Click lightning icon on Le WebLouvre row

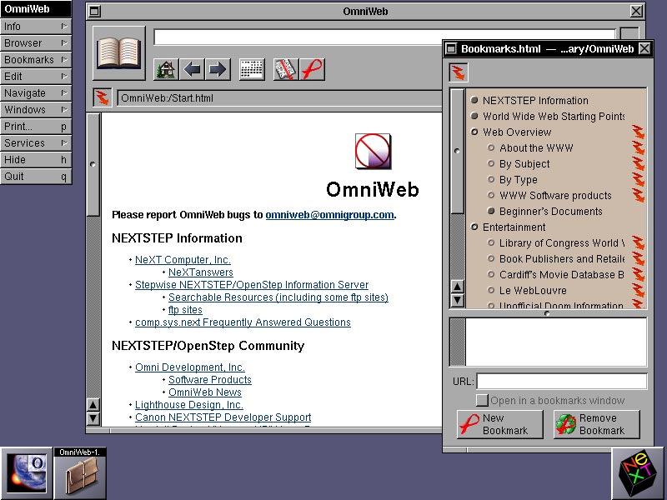[x=638, y=290]
